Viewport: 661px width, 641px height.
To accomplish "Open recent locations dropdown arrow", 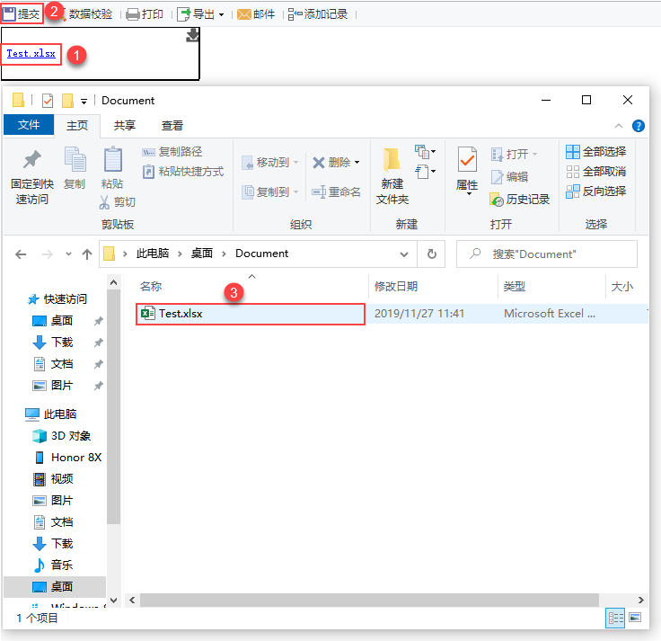I will [68, 254].
